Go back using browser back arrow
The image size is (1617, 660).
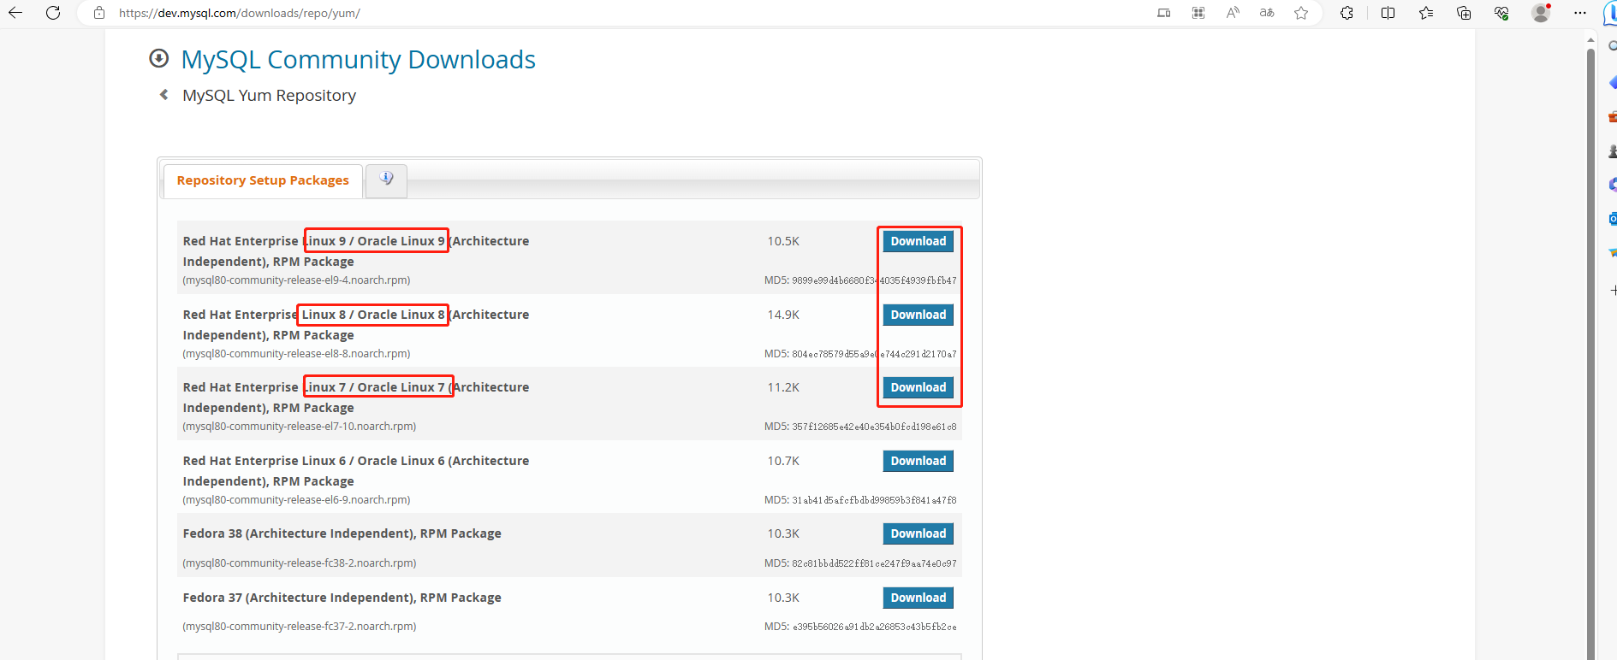[x=15, y=13]
